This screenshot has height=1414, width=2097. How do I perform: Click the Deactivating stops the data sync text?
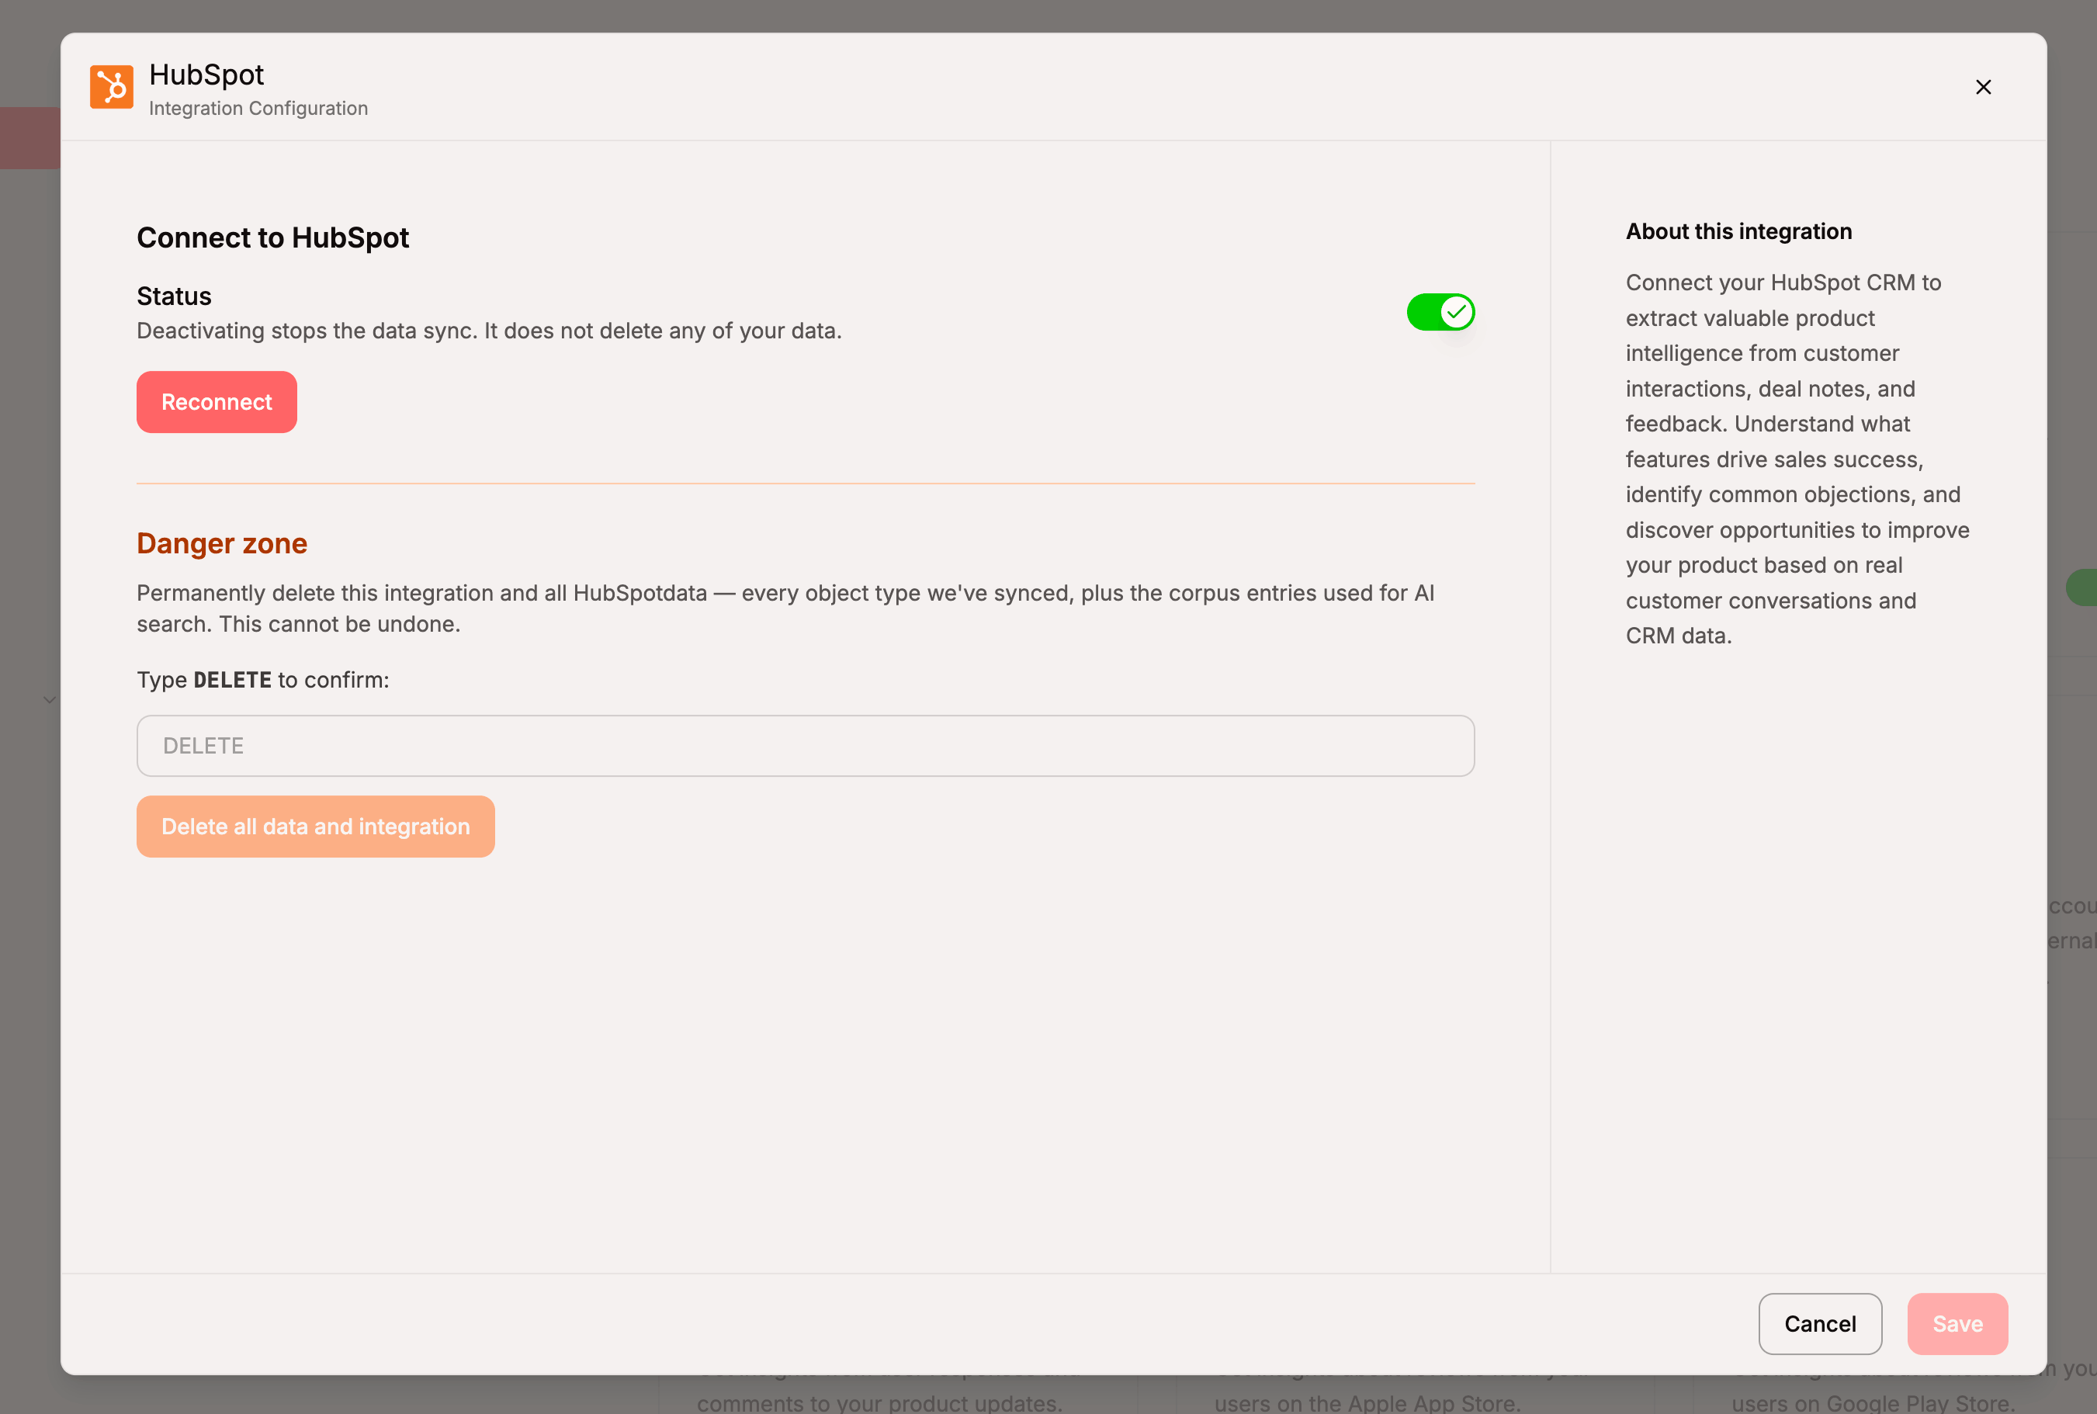(x=489, y=331)
